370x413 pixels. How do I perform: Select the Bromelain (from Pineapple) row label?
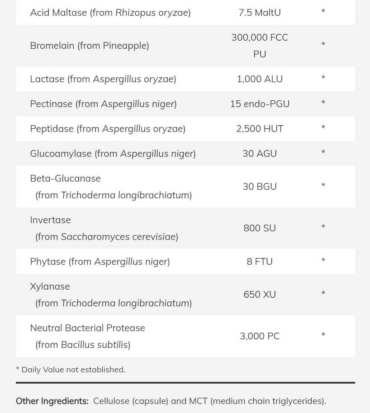click(x=89, y=46)
